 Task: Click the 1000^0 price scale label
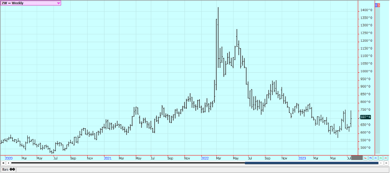point(366,71)
